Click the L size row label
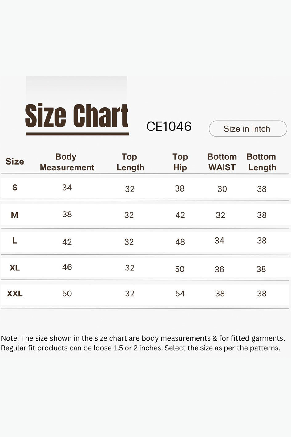 pyautogui.click(x=14, y=241)
